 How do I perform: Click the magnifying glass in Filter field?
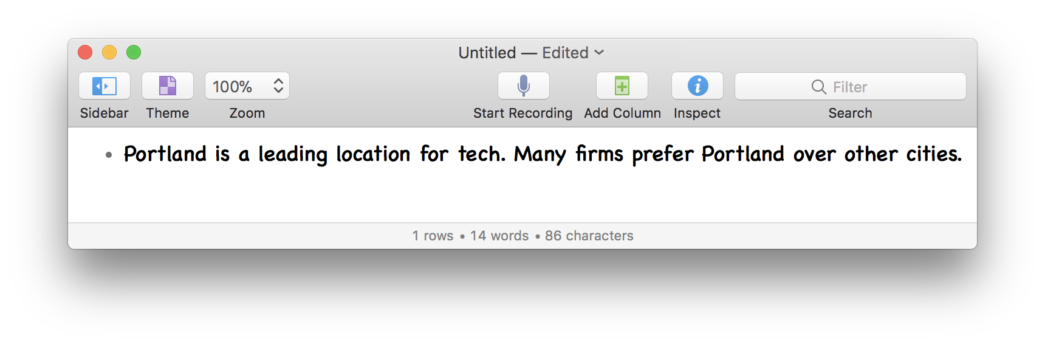(x=819, y=87)
